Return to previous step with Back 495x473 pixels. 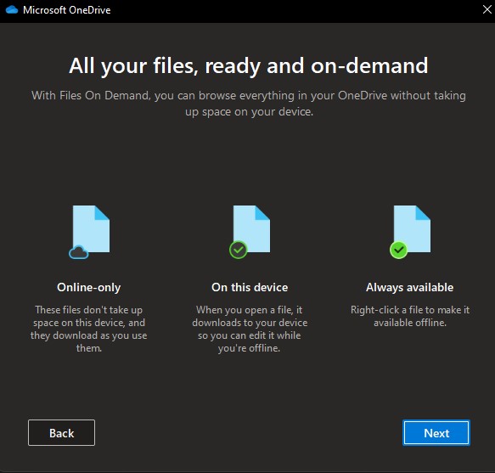tap(62, 433)
